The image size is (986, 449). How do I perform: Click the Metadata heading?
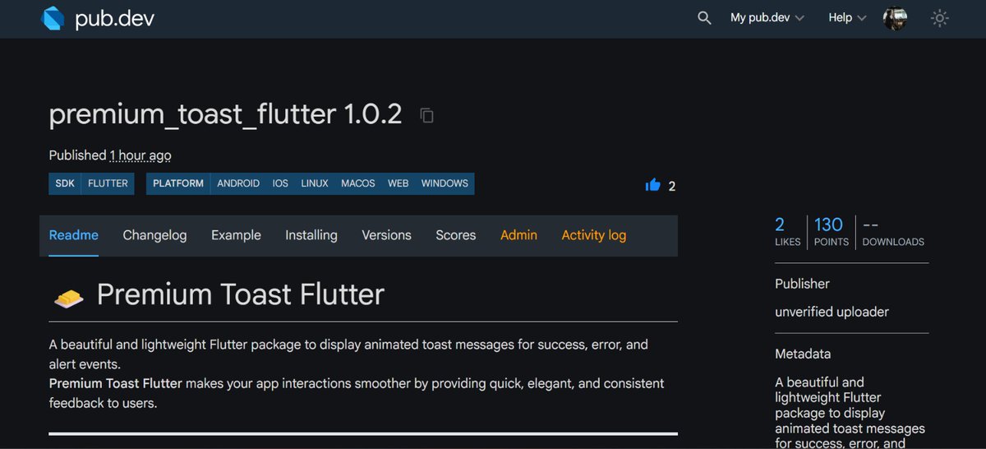[803, 354]
